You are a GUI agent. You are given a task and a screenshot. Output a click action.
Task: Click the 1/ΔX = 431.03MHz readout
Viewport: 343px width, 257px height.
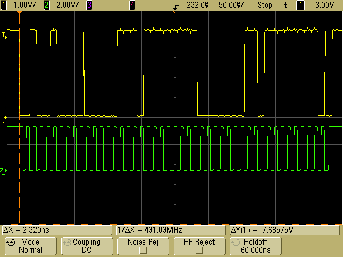coord(171,230)
